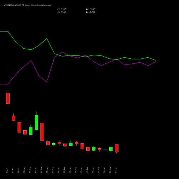
Task: Select the green candlestick for 13 Aug
Action: [71, 144]
